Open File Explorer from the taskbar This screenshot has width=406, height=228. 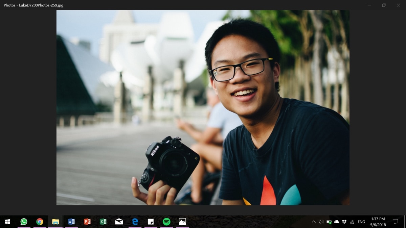[55, 222]
